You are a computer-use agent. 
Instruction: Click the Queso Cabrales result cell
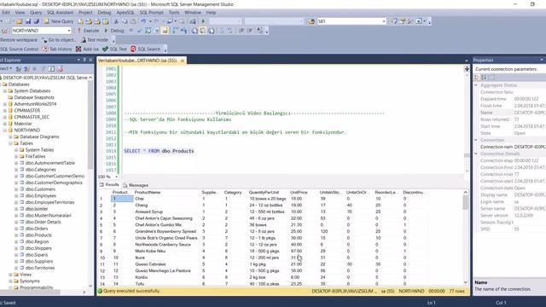point(166,264)
